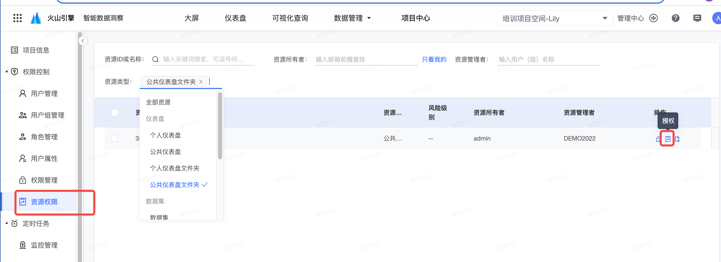Collapse the 权限控制 tree section

7,72
